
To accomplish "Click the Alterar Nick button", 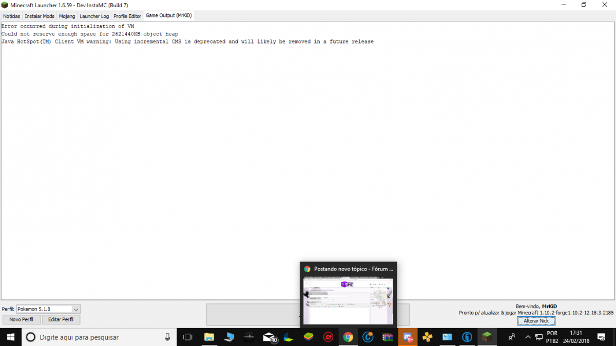I will tap(536, 321).
